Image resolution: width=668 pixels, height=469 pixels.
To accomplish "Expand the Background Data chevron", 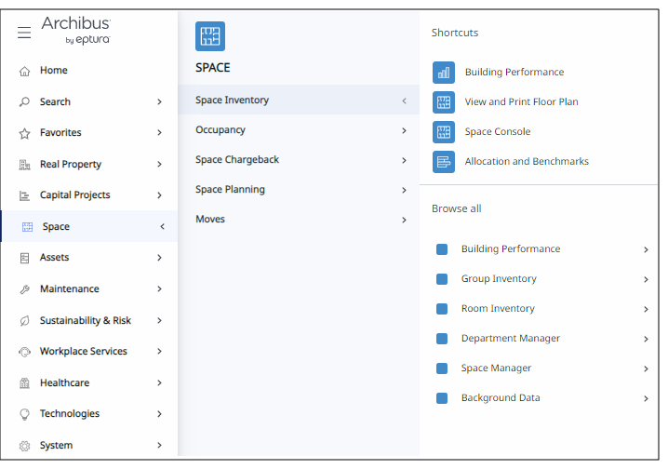I will point(646,398).
